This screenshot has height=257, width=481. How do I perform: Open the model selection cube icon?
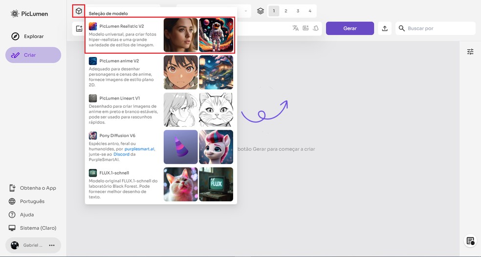[79, 11]
